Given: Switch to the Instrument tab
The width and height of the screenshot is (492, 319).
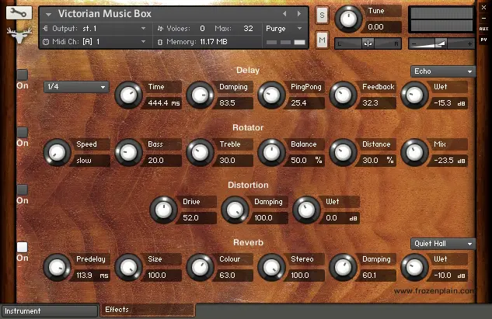Looking at the screenshot, I should 49,311.
